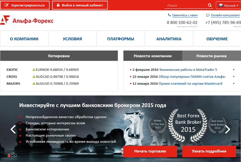The width and height of the screenshot is (241, 162).
Task: Expand arrow for 22 января 2016 news
Action: pyautogui.click(x=234, y=77)
